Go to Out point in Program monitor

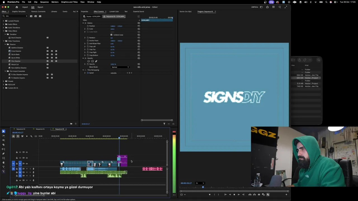click(243, 195)
